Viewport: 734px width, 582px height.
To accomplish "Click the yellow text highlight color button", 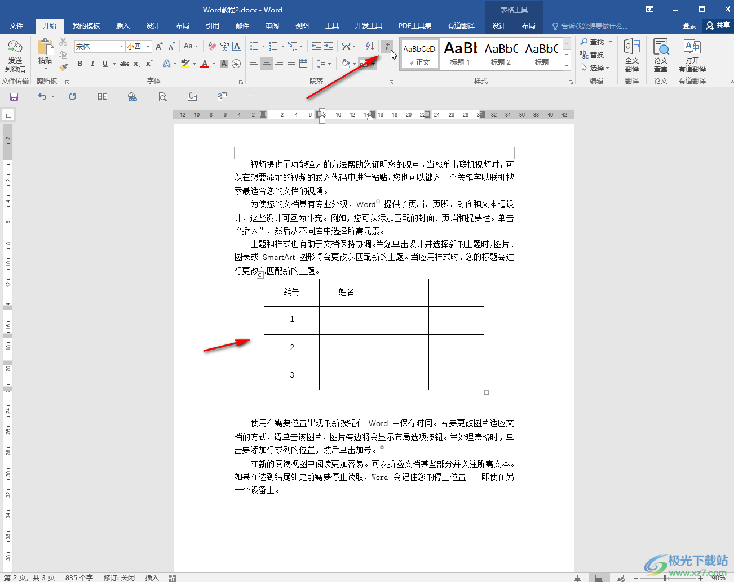I will click(185, 64).
